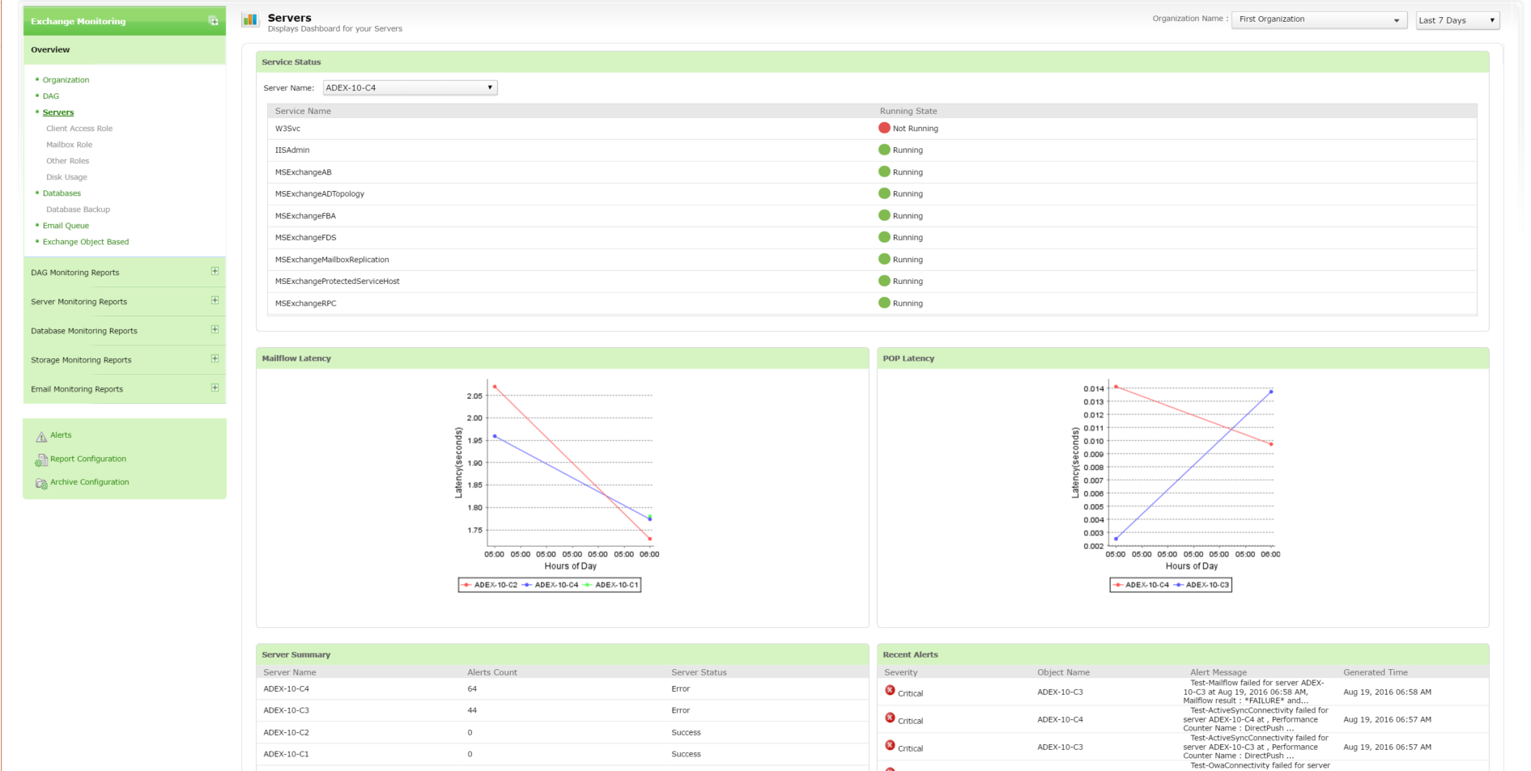The image size is (1531, 771).
Task: Click the Archive Configuration icon
Action: click(x=41, y=484)
